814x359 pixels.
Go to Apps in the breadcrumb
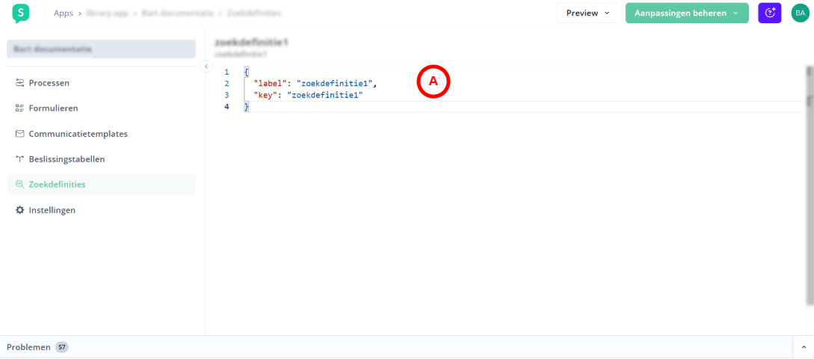click(x=64, y=13)
